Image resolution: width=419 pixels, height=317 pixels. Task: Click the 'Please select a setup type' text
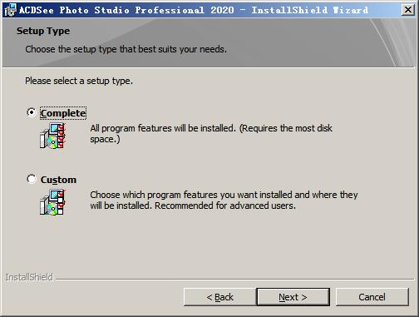tap(79, 81)
